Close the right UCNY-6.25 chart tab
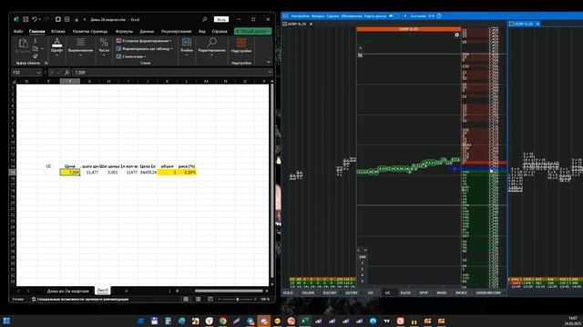This screenshot has height=327, width=583. click(537, 25)
